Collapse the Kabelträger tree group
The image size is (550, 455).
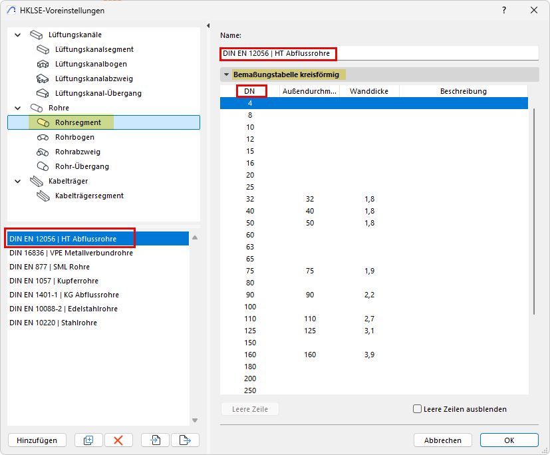17,181
